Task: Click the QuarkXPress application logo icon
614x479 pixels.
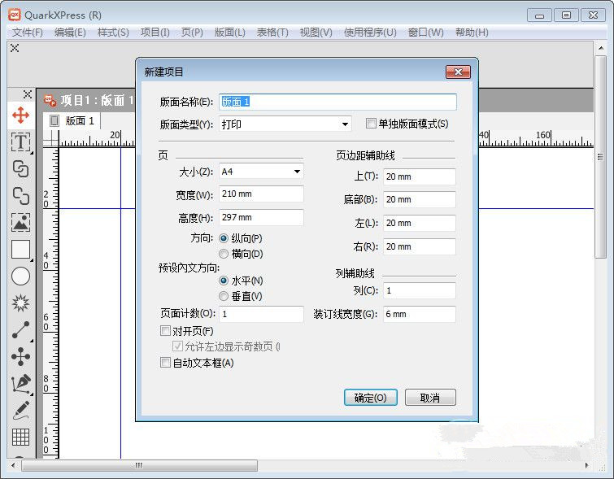Action: pyautogui.click(x=14, y=15)
